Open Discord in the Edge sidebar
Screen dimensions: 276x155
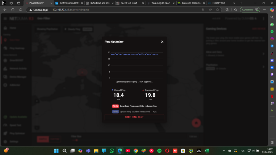tap(272, 60)
